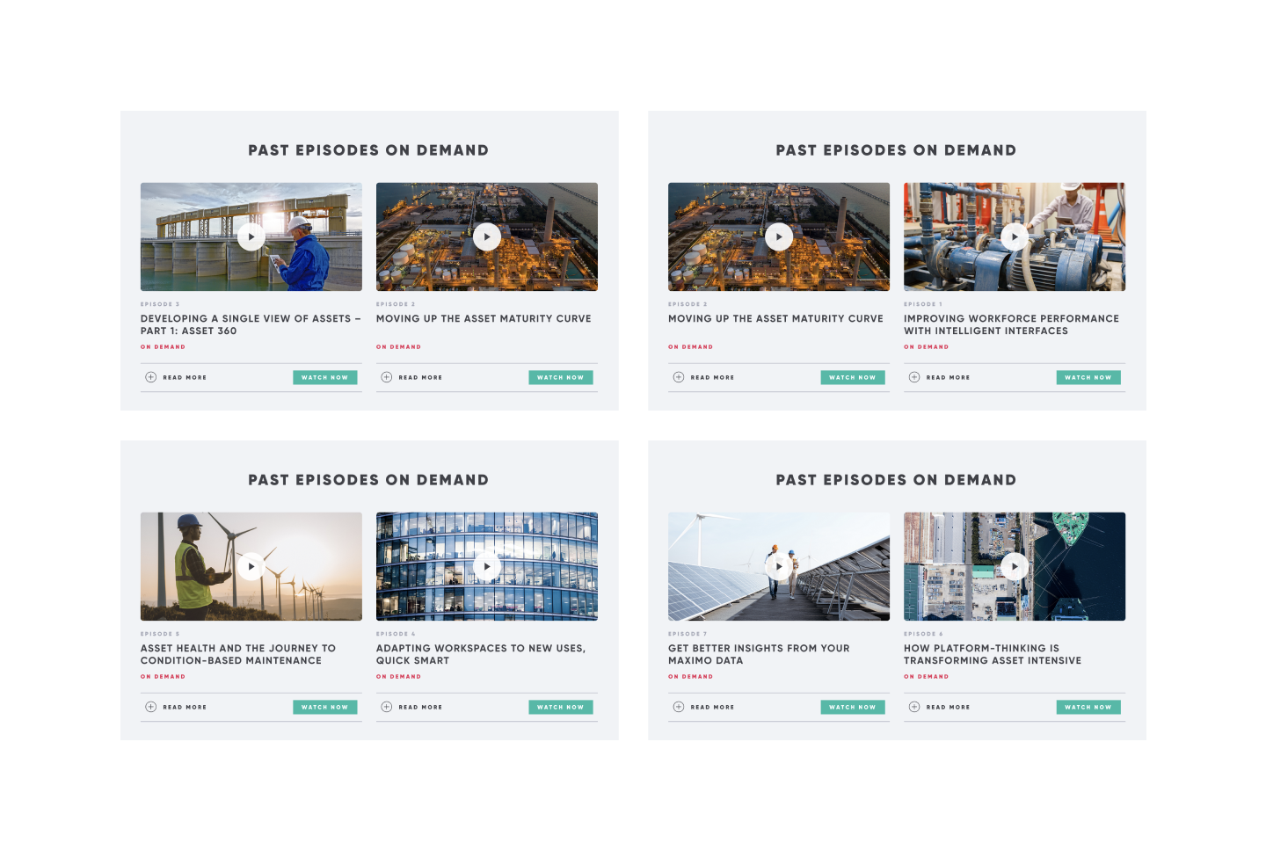1266x851 pixels.
Task: Click On Demand under Condition-Based Maintenance title
Action: 163,676
